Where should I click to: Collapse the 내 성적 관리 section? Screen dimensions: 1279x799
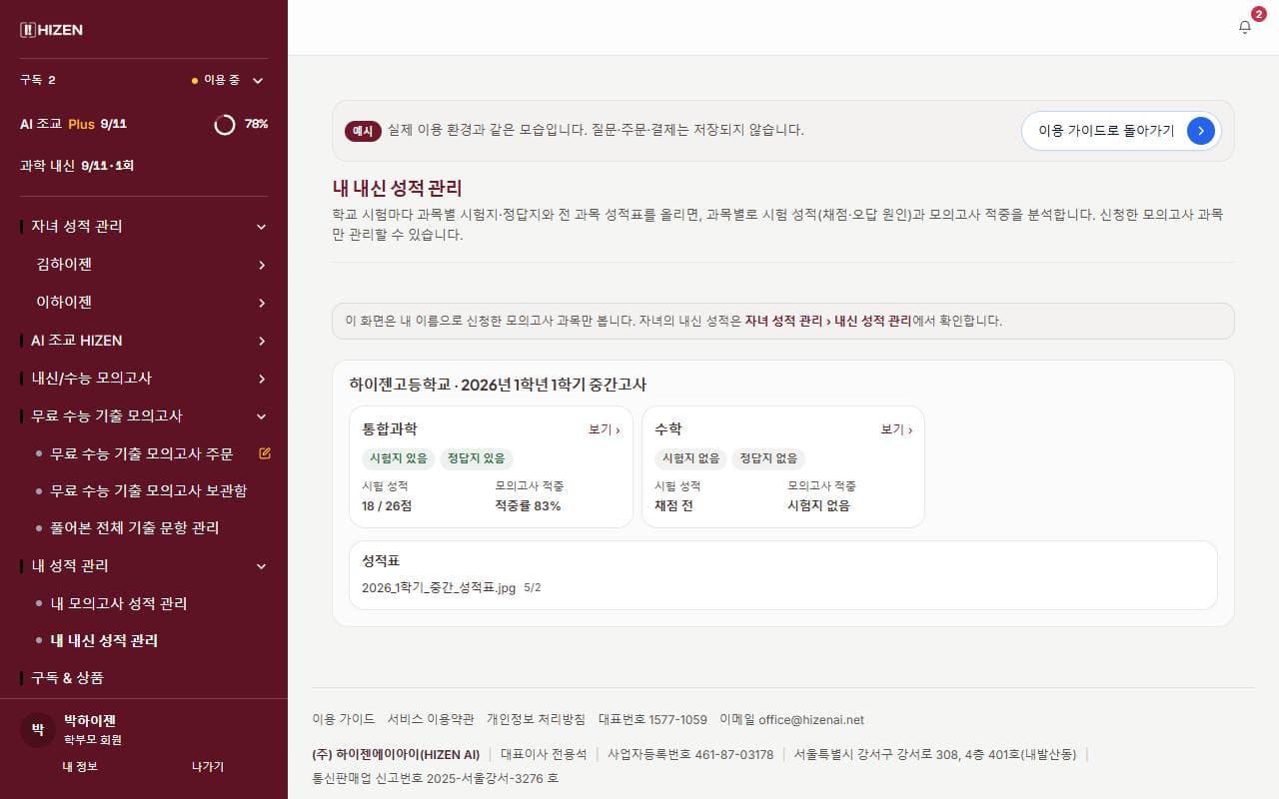(x=144, y=566)
